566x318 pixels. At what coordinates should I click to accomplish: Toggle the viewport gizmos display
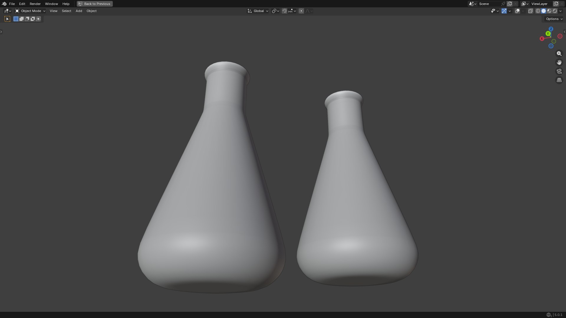[x=504, y=11]
